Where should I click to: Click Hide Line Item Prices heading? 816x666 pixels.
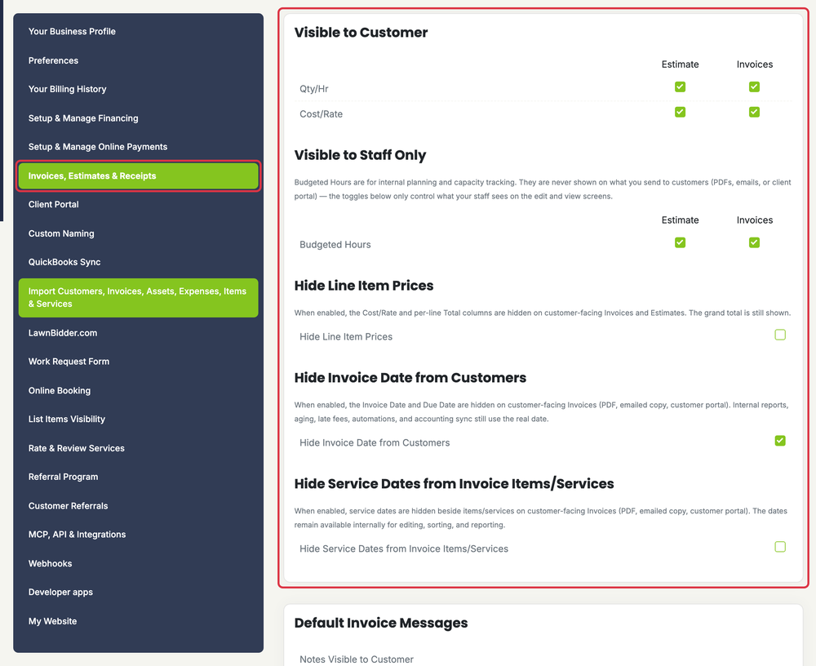(x=364, y=286)
